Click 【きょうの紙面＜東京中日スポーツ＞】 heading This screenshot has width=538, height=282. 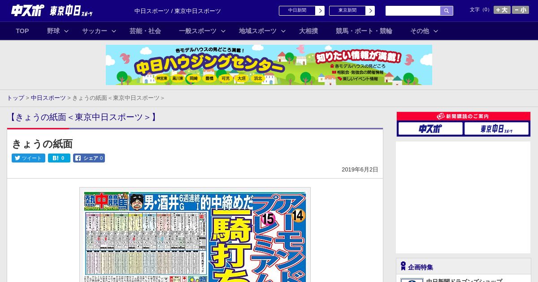tap(83, 117)
